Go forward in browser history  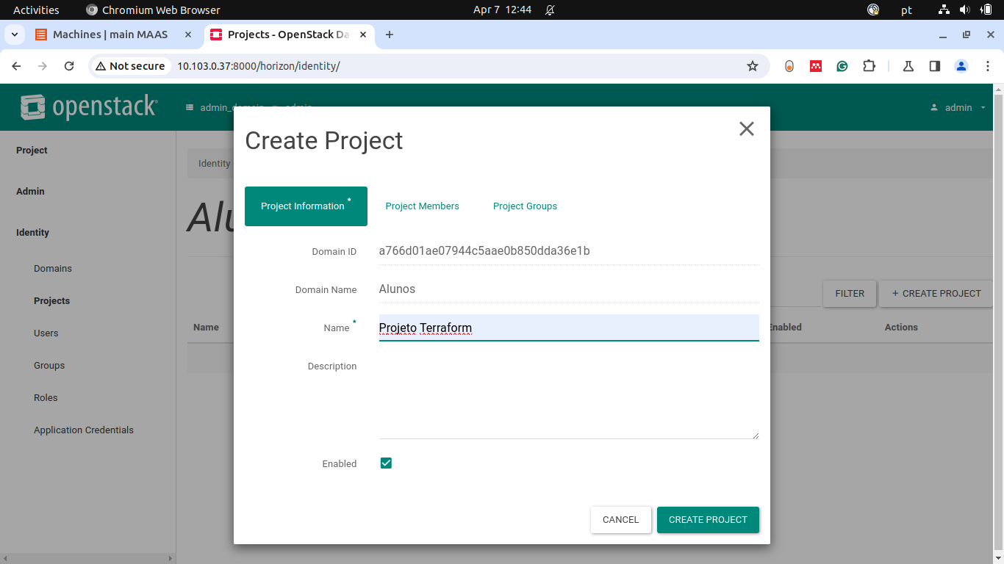coord(43,66)
